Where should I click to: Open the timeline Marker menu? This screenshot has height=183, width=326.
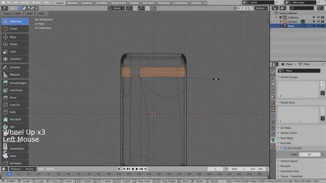pos(50,169)
